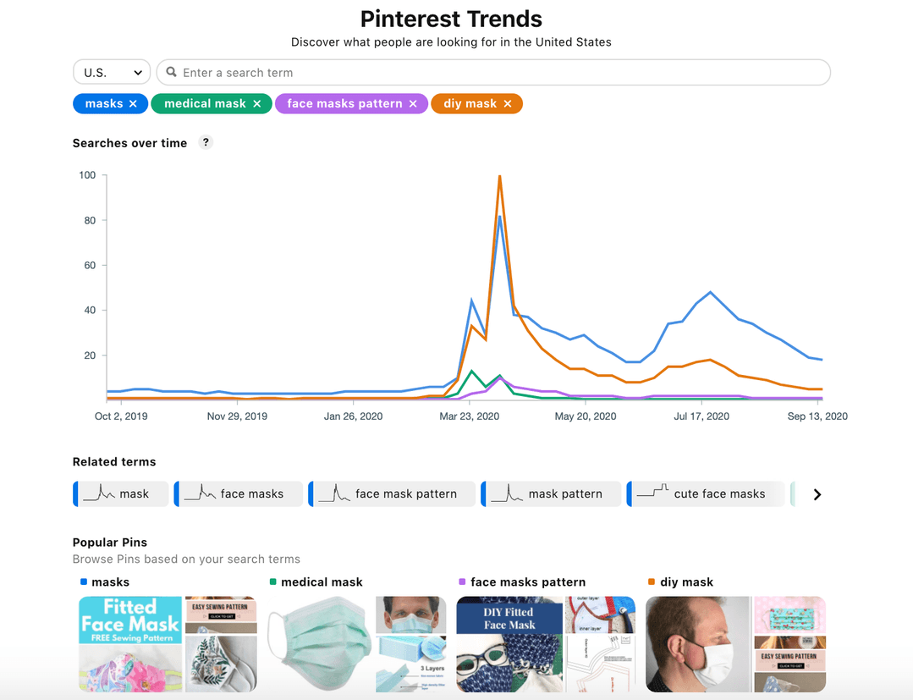Viewport: 913px width, 700px height.
Task: Open the DIY Fitted Face Mask pin
Action: tap(509, 643)
